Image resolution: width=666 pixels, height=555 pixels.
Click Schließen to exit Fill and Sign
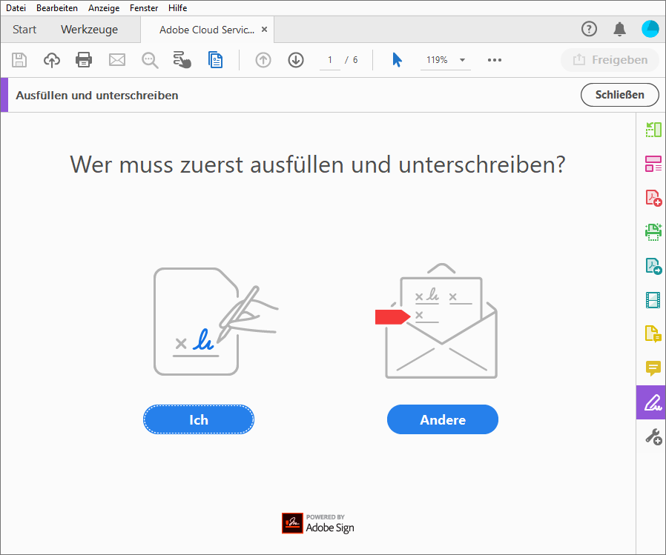coord(619,95)
